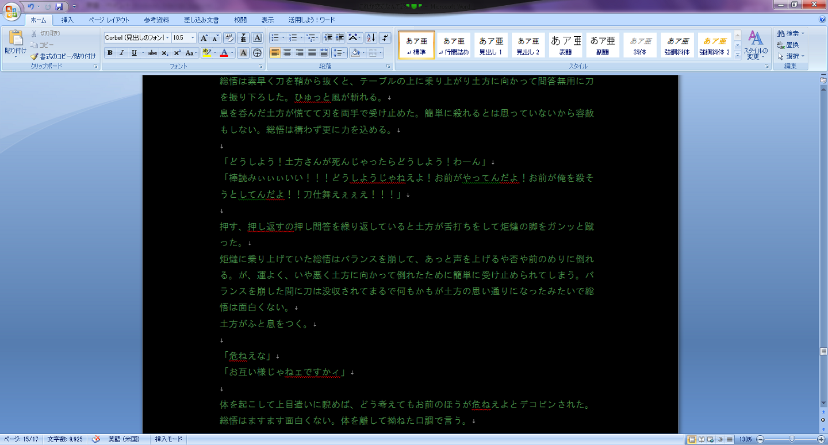Apply the 表題 (Title) style
The height and width of the screenshot is (445, 828).
[x=566, y=45]
